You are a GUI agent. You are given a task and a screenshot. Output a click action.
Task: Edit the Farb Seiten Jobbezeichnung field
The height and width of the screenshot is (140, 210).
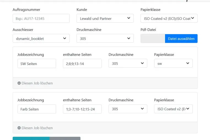[37, 109]
